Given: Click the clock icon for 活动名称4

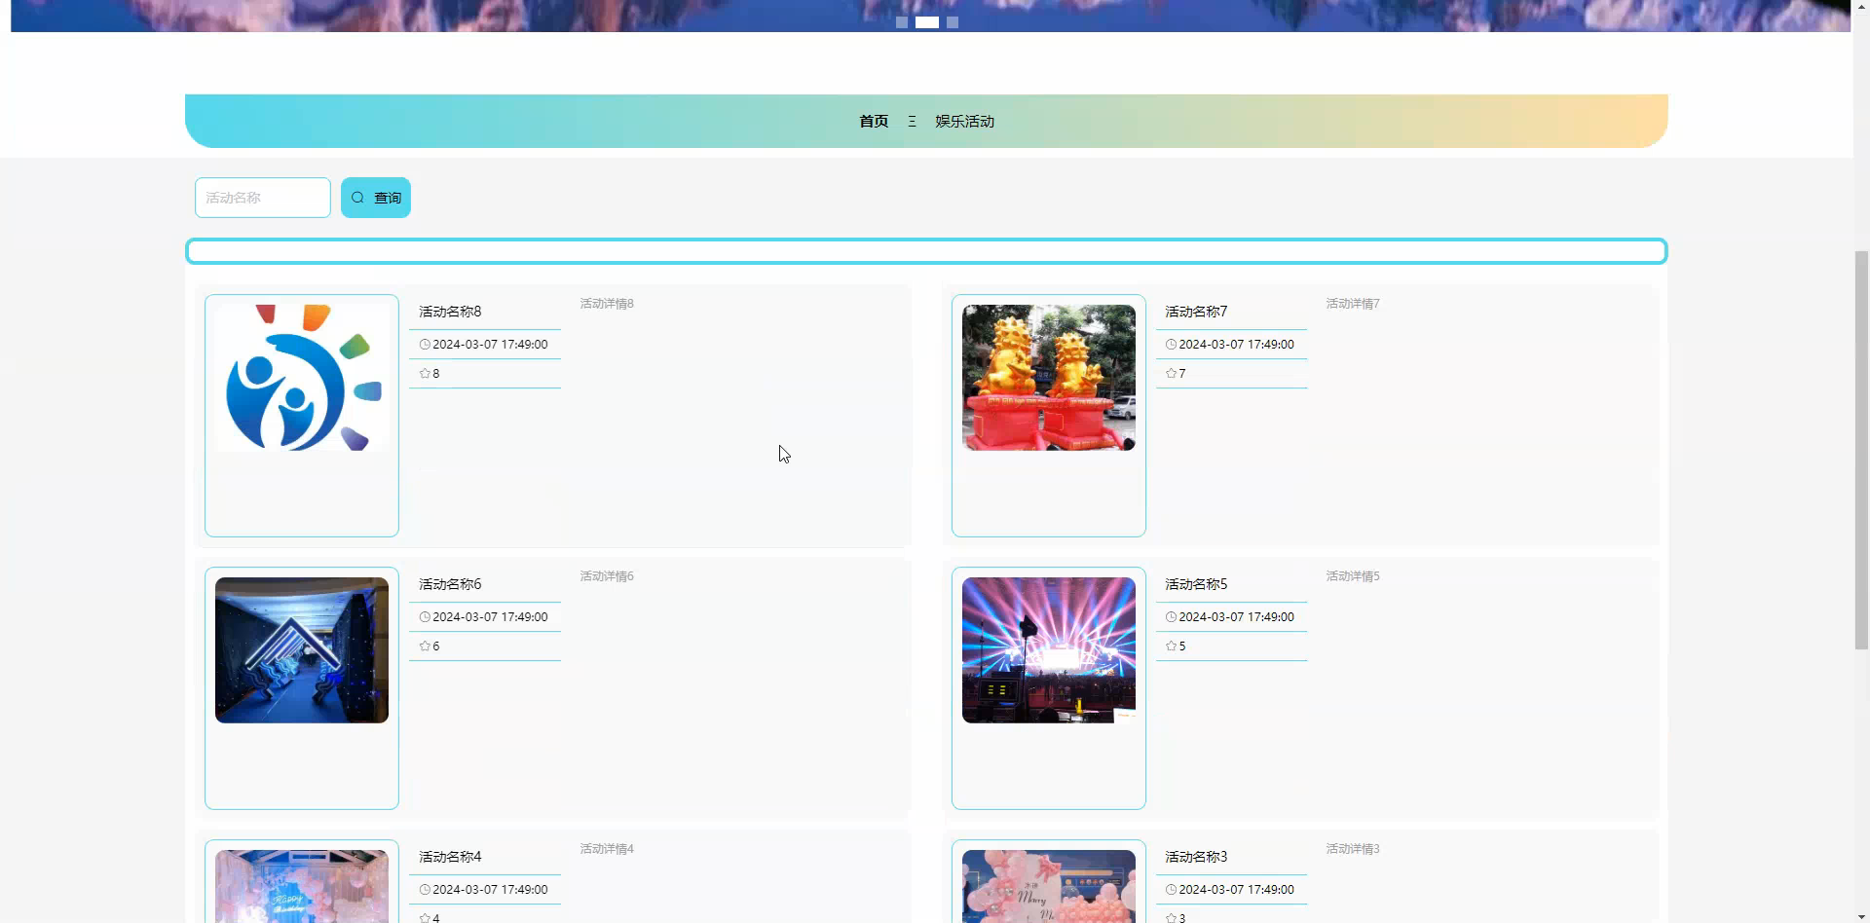Looking at the screenshot, I should (425, 890).
